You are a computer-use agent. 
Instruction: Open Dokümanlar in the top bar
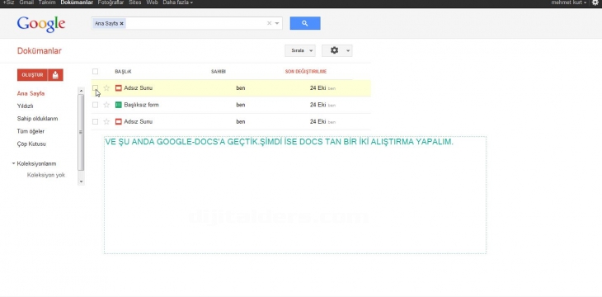point(77,2)
